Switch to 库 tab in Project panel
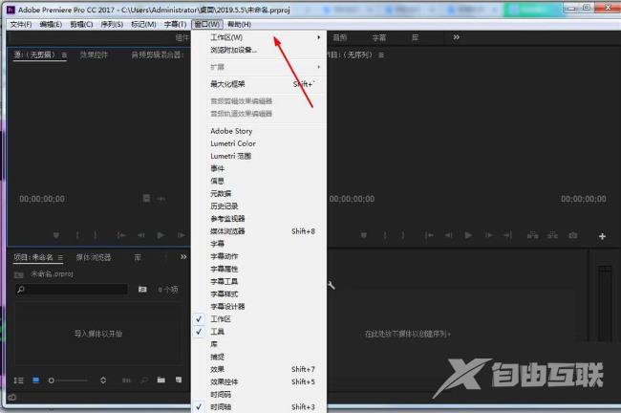Image resolution: width=621 pixels, height=413 pixels. tap(138, 257)
